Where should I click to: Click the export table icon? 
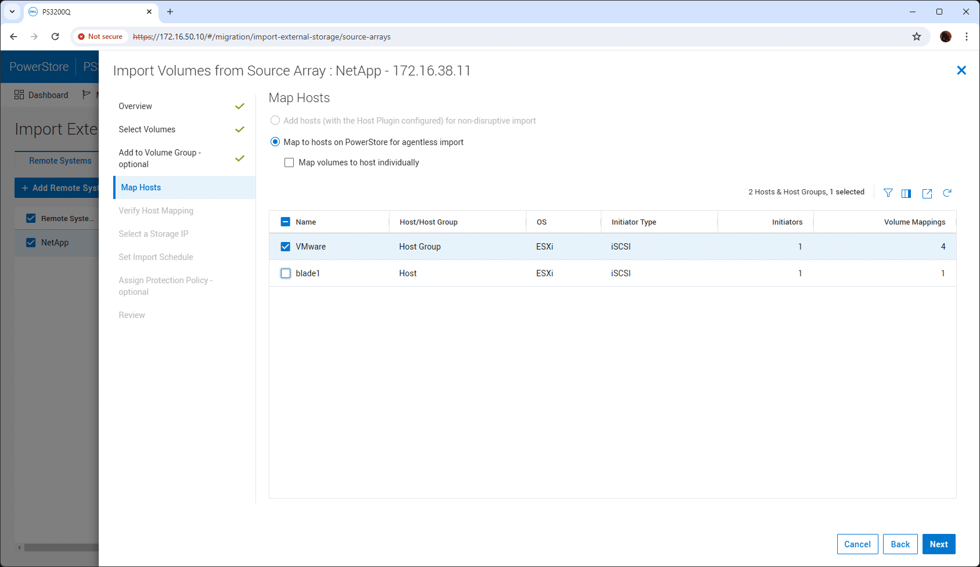click(927, 193)
